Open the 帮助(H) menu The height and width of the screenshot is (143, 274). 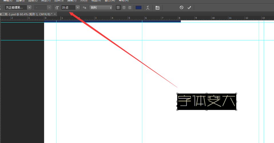pos(124,1)
